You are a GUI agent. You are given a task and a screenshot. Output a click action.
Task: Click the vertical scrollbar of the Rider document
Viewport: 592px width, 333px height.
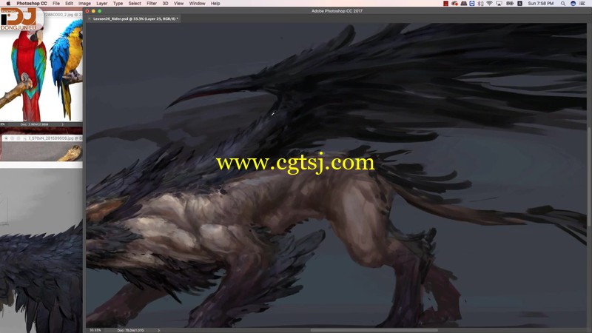click(588, 177)
